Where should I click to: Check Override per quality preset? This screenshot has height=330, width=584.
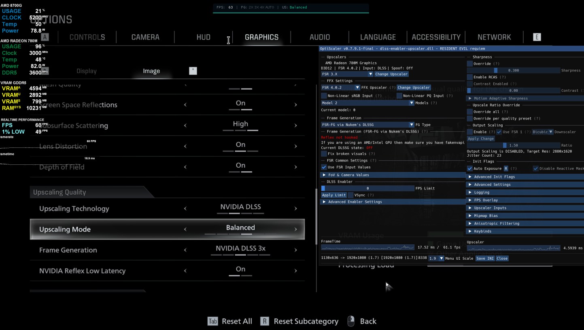click(x=470, y=119)
